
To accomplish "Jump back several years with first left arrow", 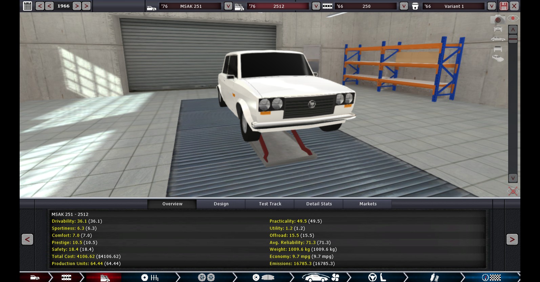I will point(40,6).
